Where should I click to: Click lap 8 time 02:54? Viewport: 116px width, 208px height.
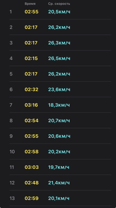click(32, 120)
